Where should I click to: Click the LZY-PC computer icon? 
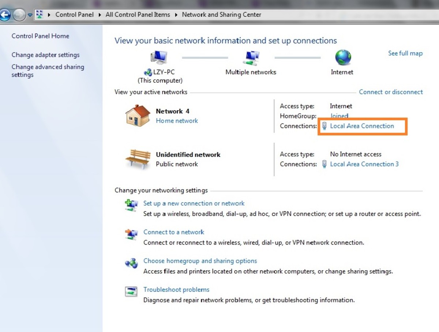coord(159,58)
